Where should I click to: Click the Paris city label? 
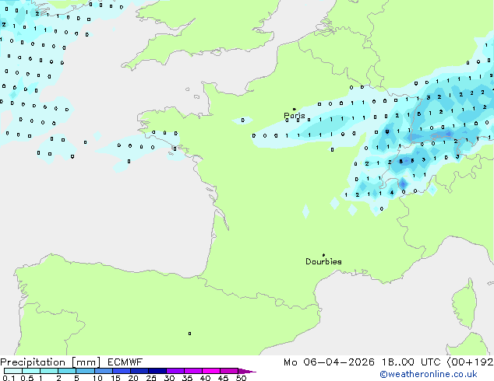(x=295, y=115)
